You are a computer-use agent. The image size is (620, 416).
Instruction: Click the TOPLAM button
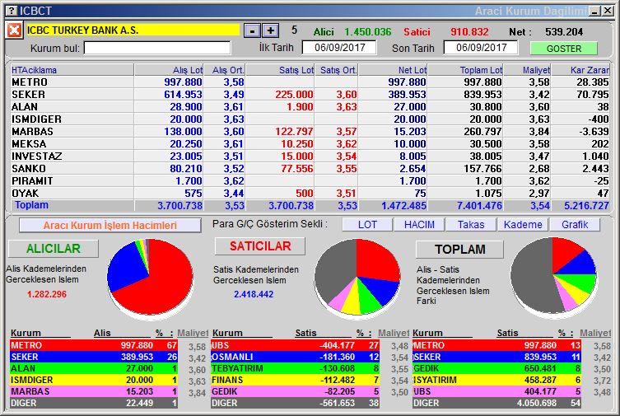click(x=460, y=249)
